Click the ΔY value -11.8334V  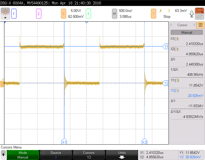pos(196,106)
